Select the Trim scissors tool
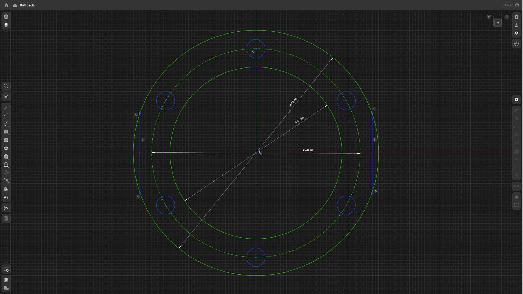523x294 pixels. click(6, 208)
